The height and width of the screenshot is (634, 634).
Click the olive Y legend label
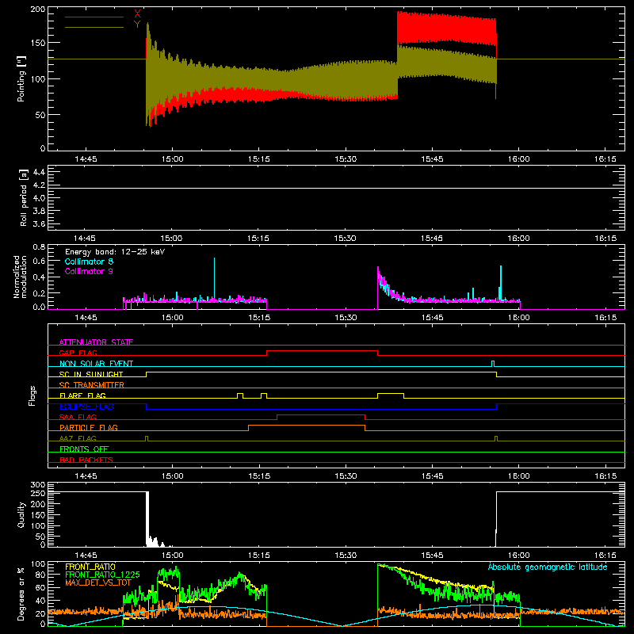pyautogui.click(x=137, y=25)
